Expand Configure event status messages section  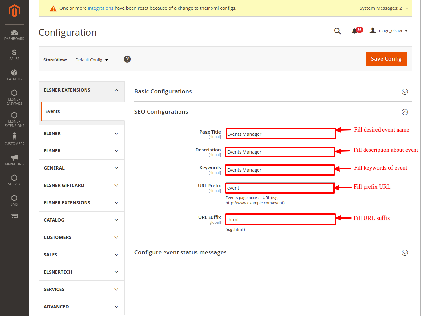tap(405, 253)
